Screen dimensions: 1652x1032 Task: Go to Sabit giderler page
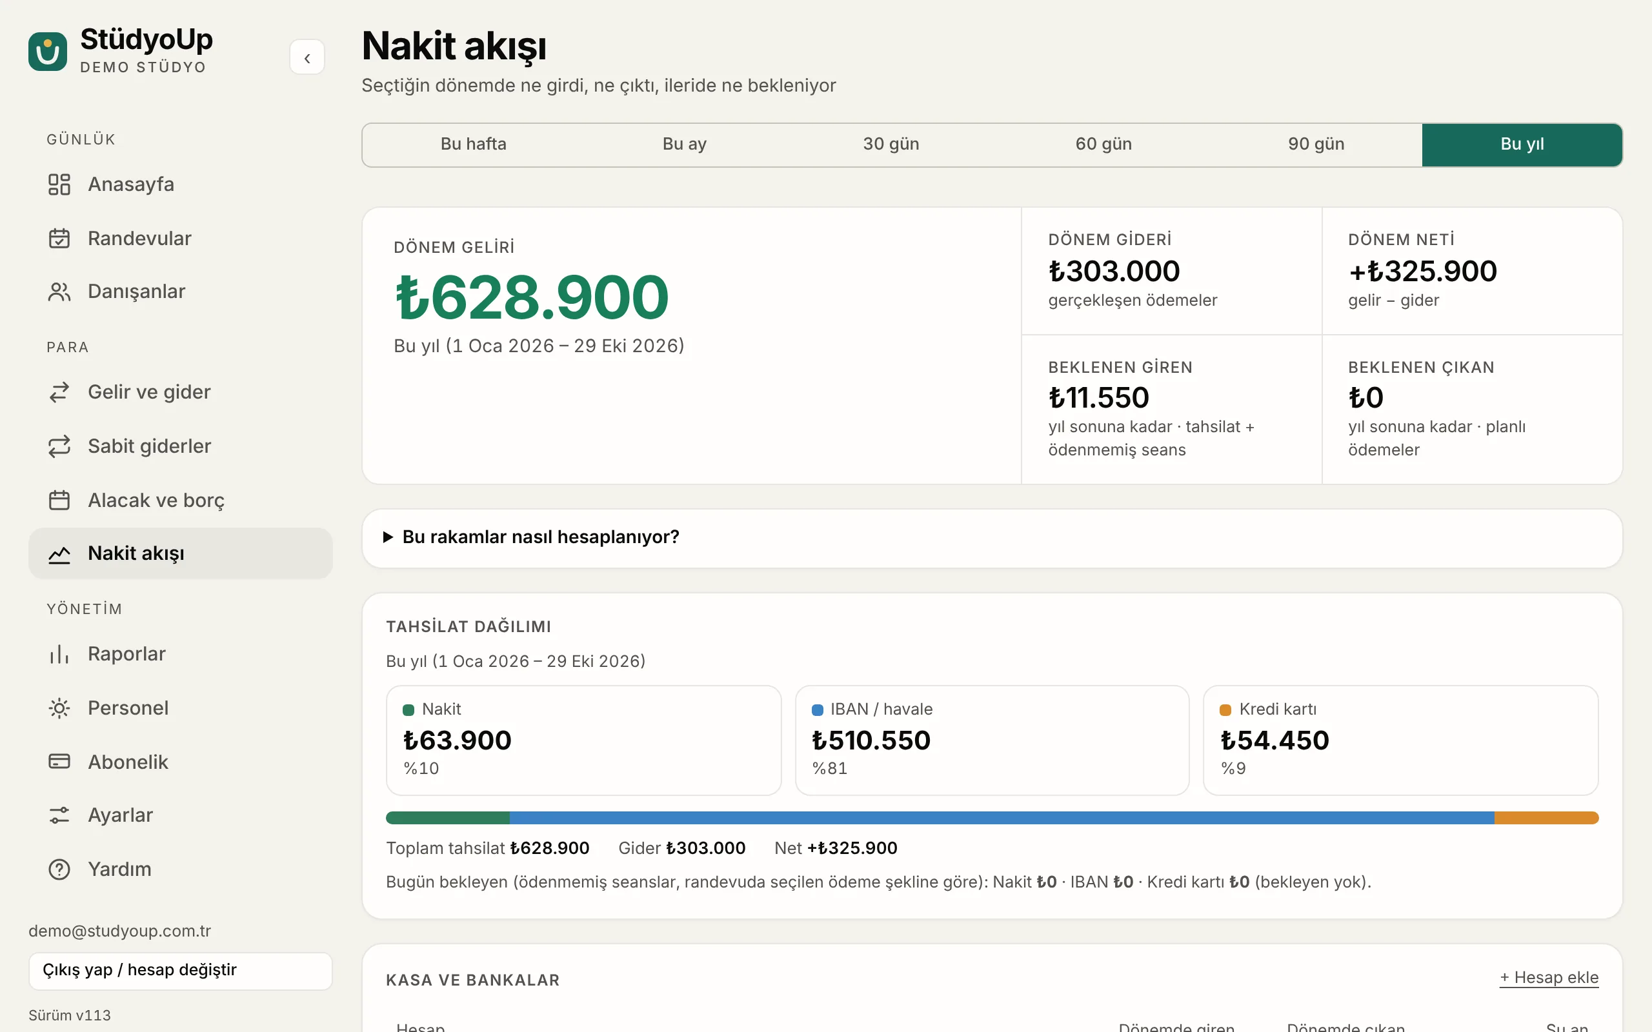click(x=180, y=446)
